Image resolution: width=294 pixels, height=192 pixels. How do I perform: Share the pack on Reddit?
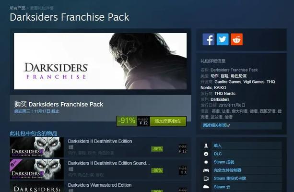236,39
